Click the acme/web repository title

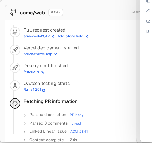pos(33,13)
